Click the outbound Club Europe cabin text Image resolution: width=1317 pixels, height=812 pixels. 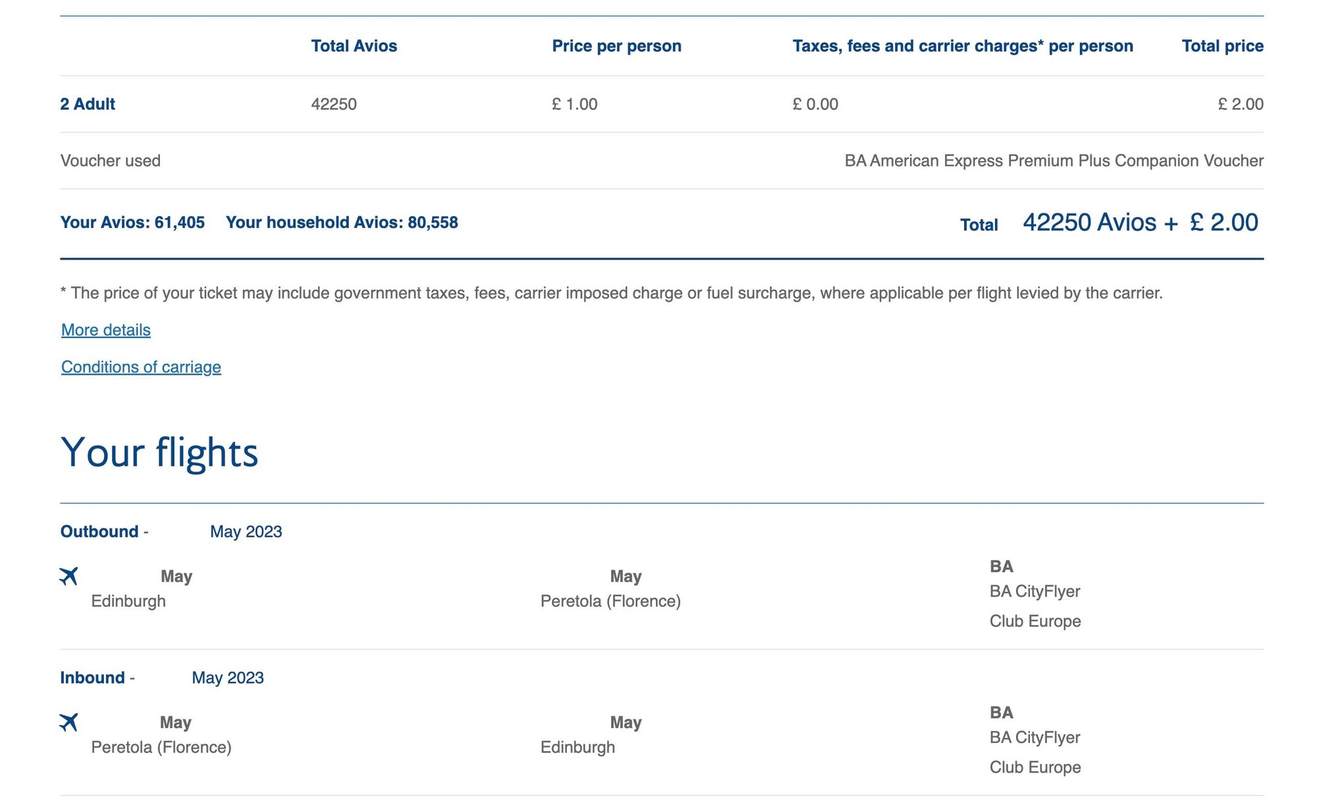point(1035,621)
